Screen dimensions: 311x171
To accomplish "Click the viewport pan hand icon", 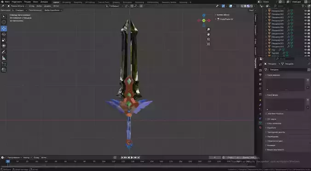I will click(x=208, y=34).
